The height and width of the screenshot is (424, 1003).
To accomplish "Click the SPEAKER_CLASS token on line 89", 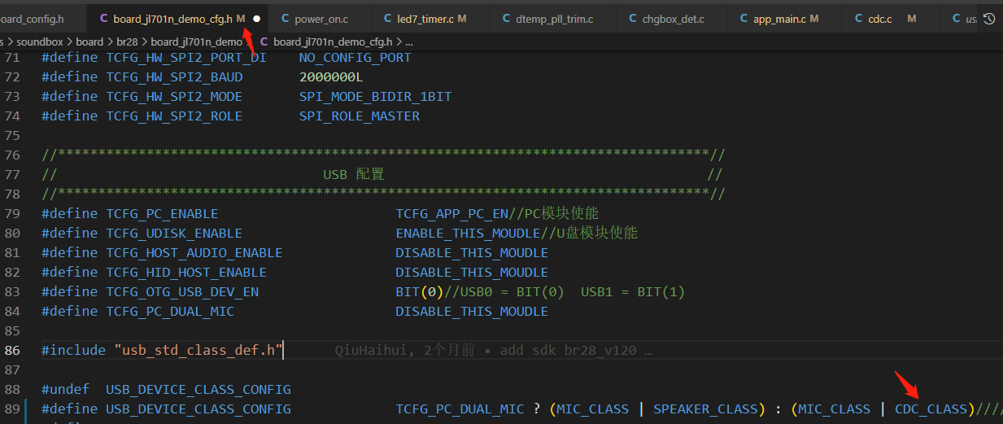I will pos(705,409).
